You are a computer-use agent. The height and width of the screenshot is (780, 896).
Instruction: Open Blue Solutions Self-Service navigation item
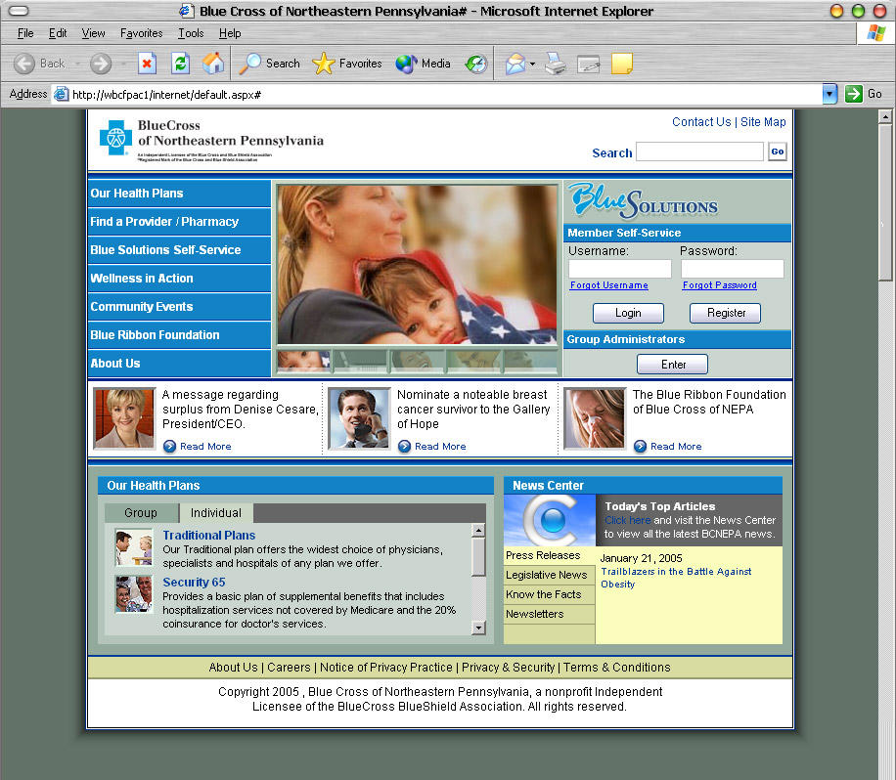coord(179,250)
